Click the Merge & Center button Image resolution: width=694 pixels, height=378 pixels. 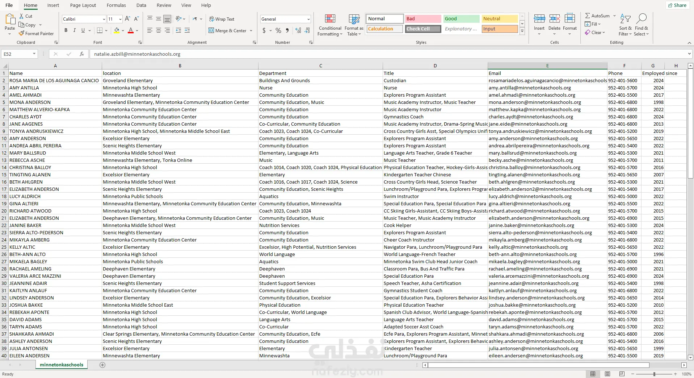[x=228, y=31]
